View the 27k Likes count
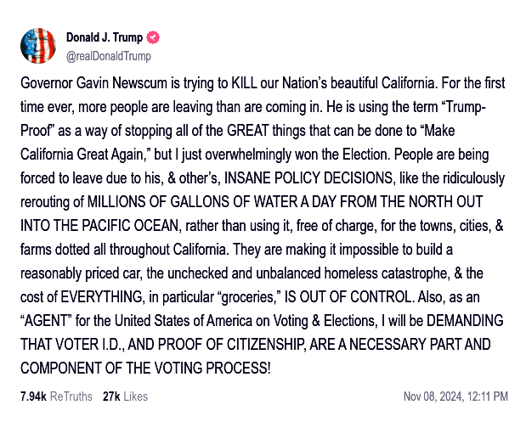 click(111, 397)
